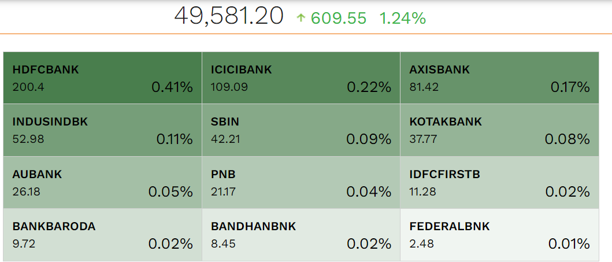Click the BANKBARODA tile
Screen dimensions: 612x262
coord(103,235)
